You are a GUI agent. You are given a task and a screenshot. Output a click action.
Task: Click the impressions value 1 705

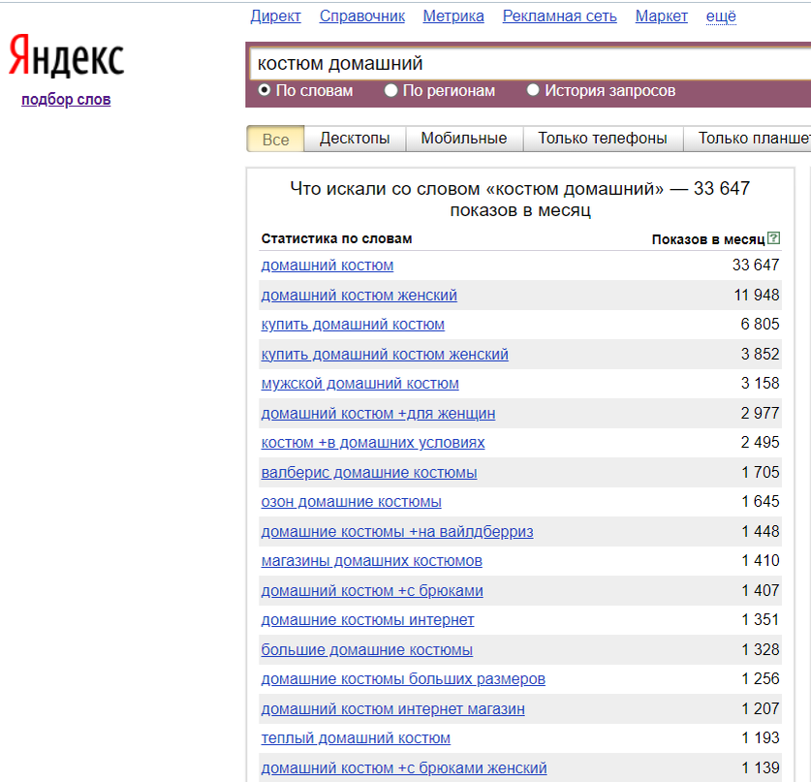761,472
